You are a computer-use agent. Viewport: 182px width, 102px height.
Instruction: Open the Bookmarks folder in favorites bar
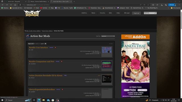28,8
